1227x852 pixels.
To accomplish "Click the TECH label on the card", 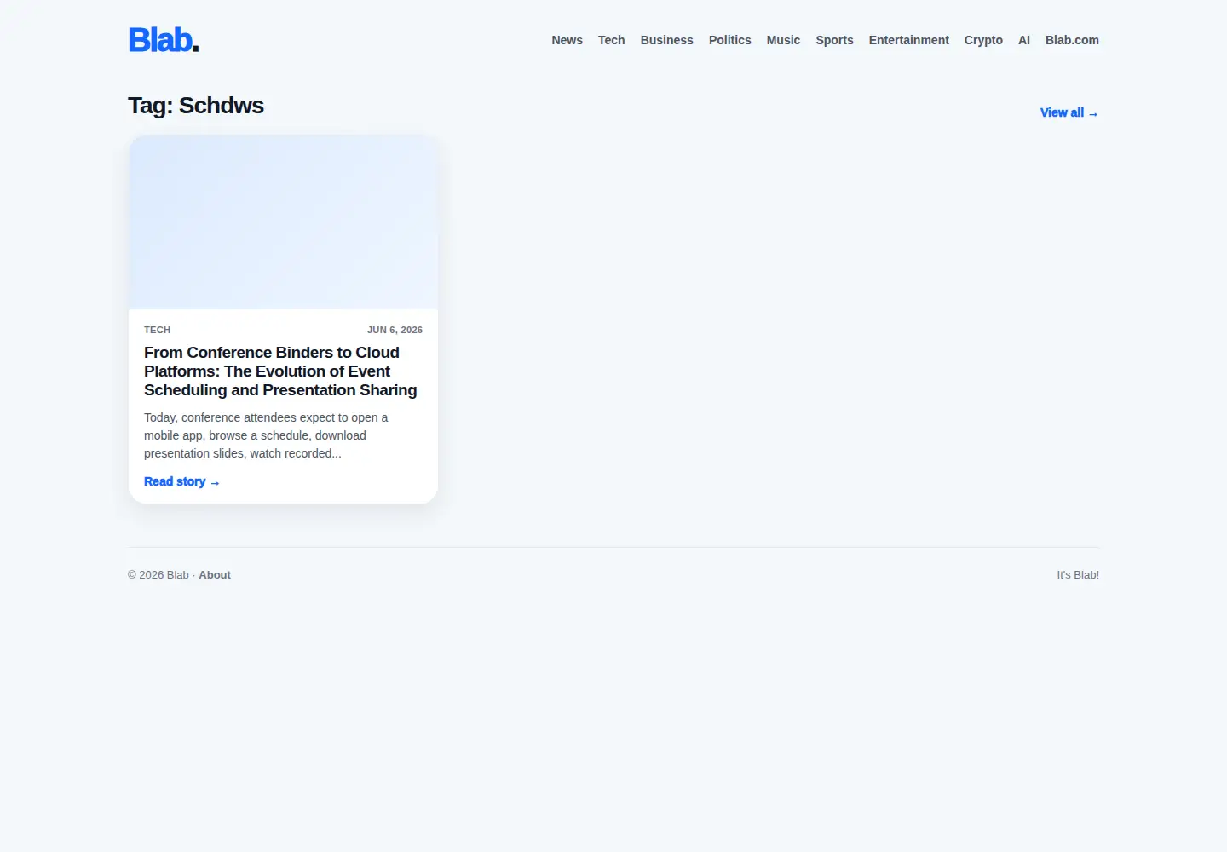I will click(157, 330).
